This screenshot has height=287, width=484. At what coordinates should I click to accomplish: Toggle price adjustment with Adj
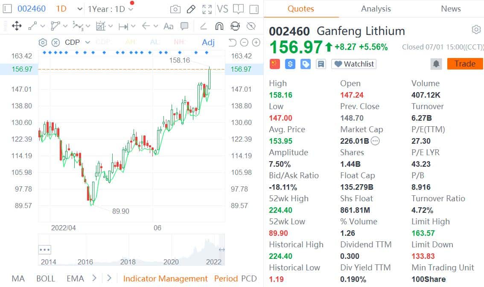pos(208,42)
